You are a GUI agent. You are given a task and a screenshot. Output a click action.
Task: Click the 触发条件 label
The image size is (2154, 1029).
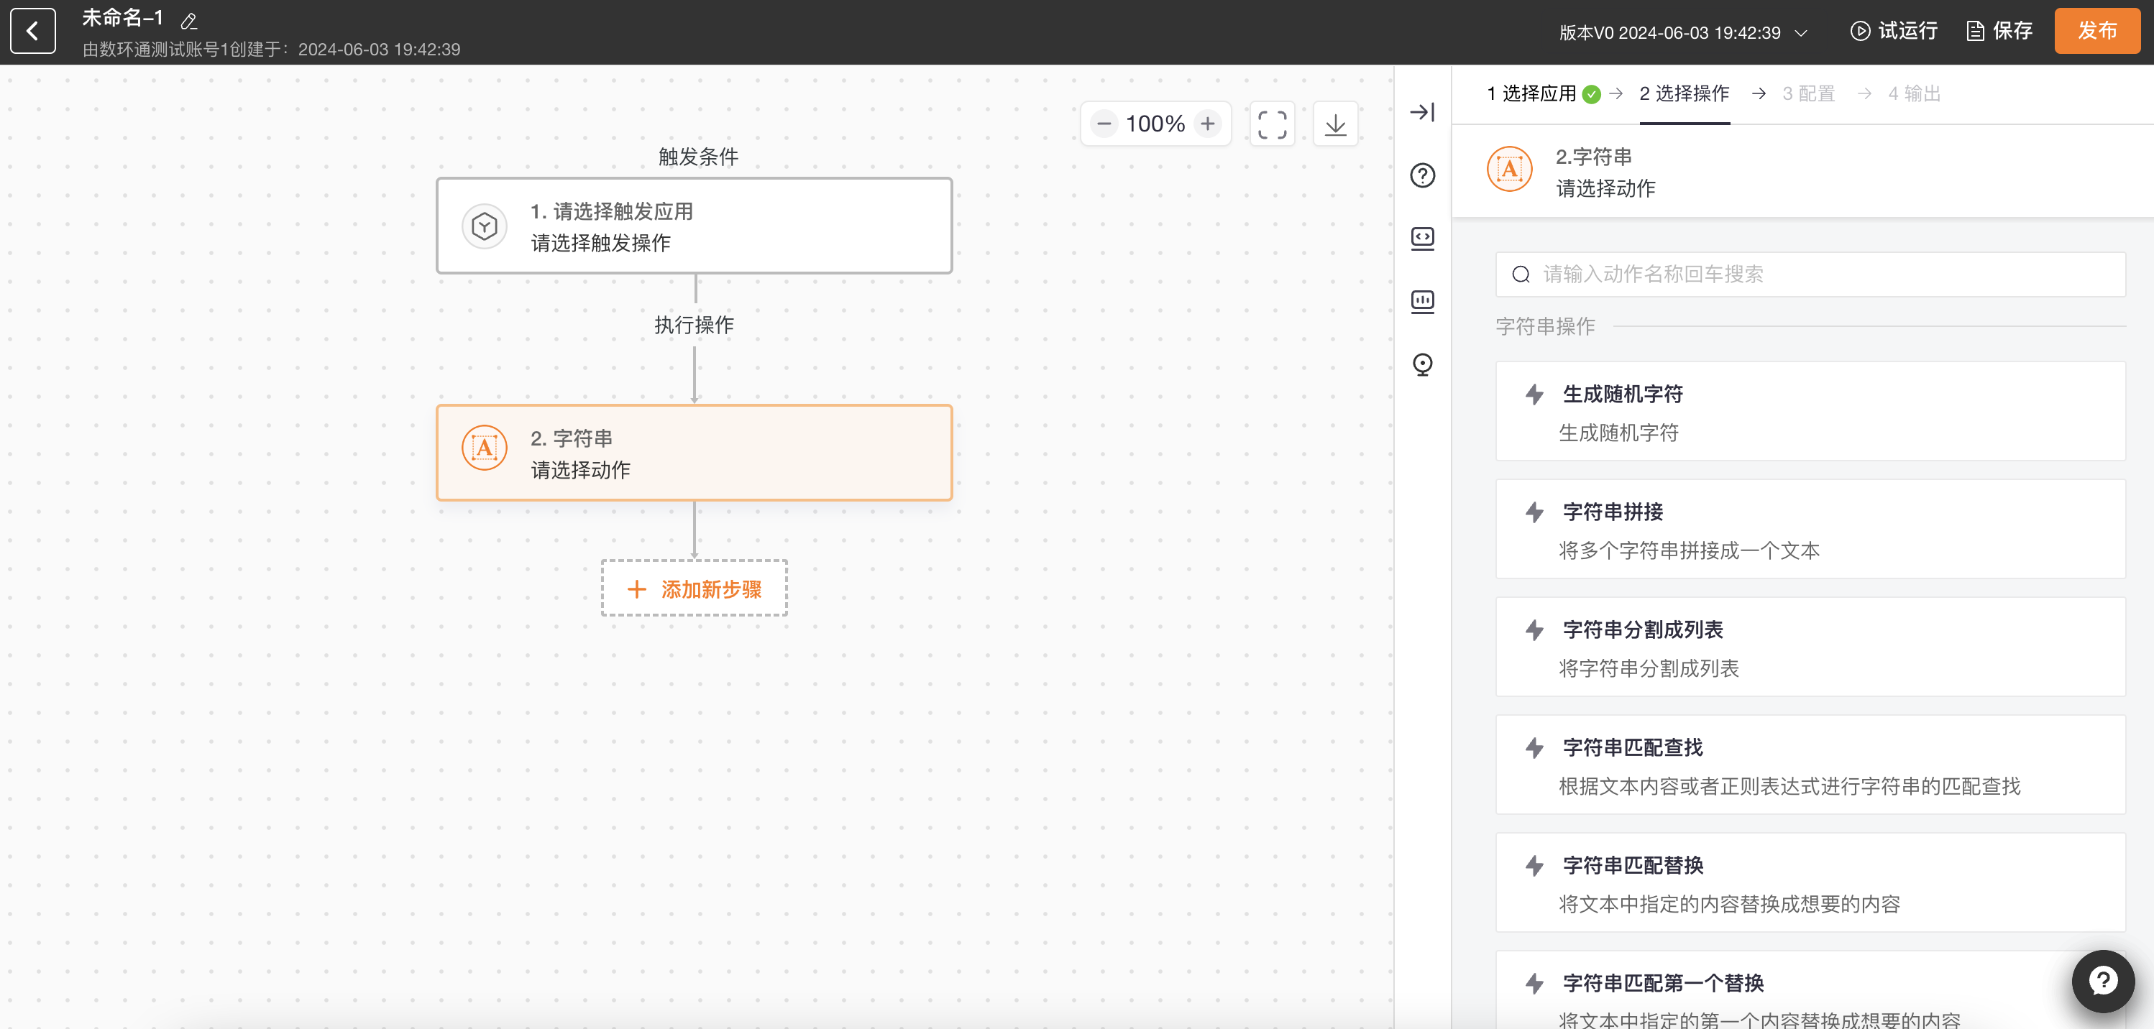(698, 157)
